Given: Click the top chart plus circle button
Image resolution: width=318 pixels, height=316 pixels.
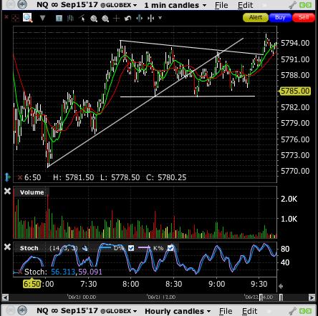Looking at the screenshot, I should point(22,4).
